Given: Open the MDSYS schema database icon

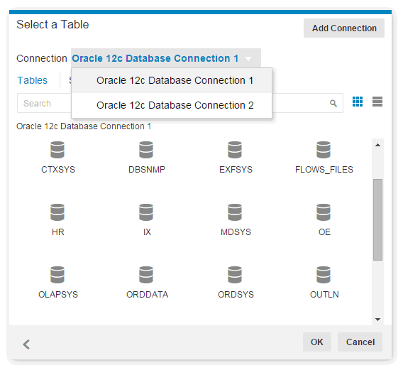Looking at the screenshot, I should 235,212.
